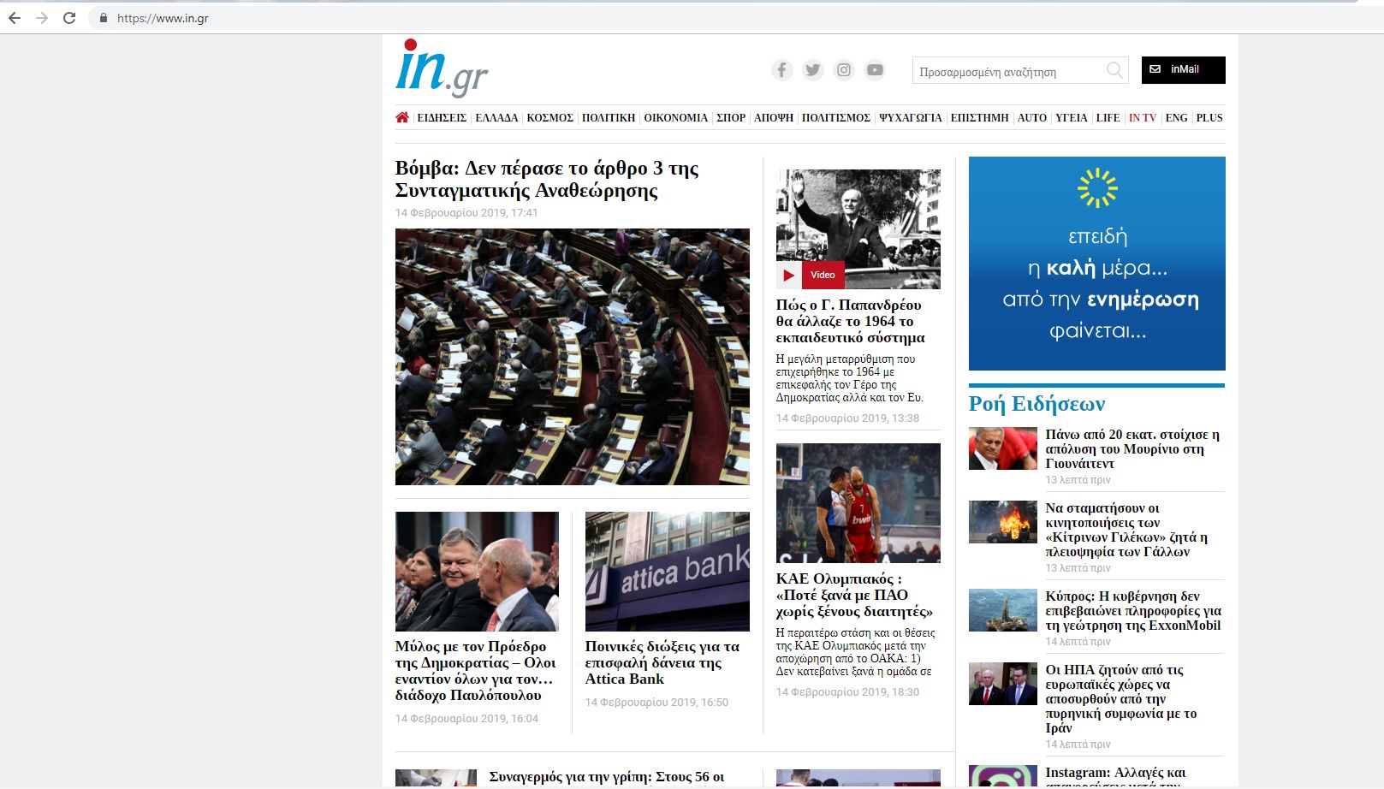This screenshot has height=789, width=1384.
Task: Click the padlock icon in the address bar
Action: point(104,18)
